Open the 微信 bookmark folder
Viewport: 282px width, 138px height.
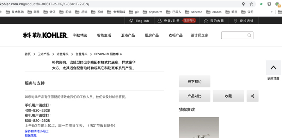tap(49, 12)
